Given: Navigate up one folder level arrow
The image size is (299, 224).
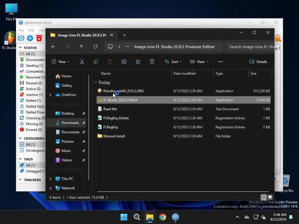Looking at the screenshot, I should click(x=81, y=47).
